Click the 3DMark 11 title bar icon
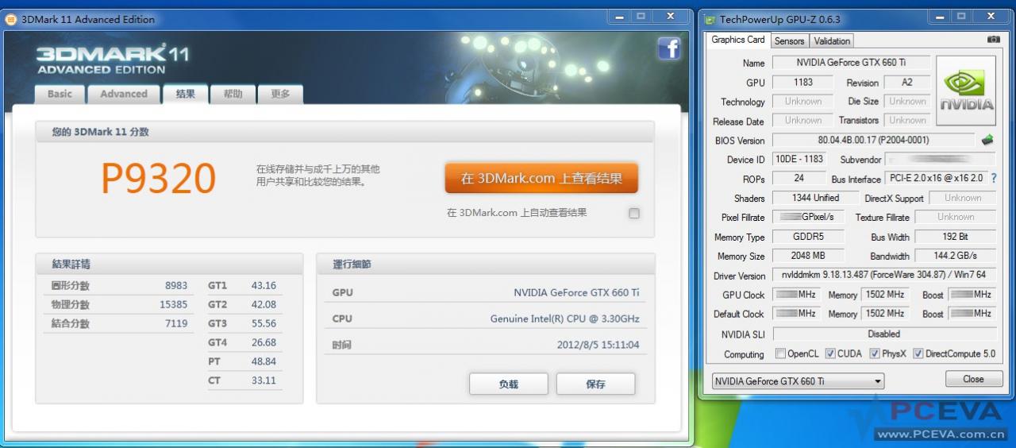1016x448 pixels. click(11, 20)
